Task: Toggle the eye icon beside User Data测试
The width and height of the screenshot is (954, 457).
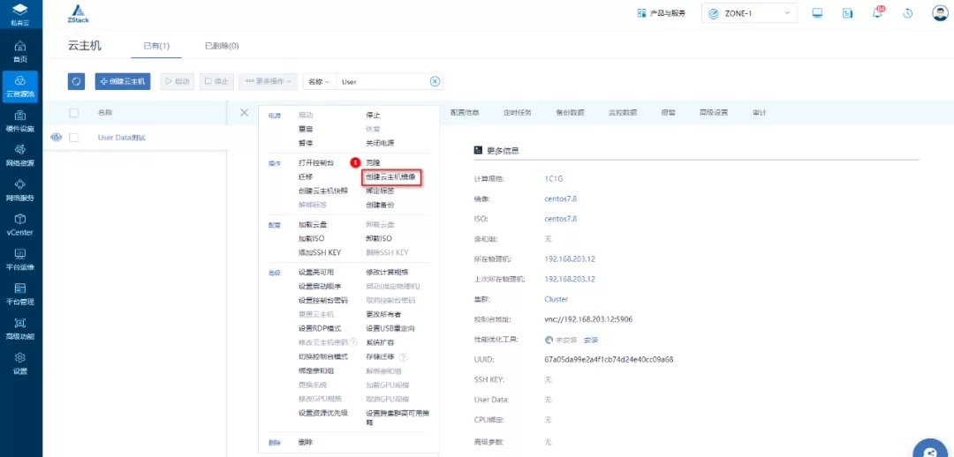Action: click(x=56, y=137)
